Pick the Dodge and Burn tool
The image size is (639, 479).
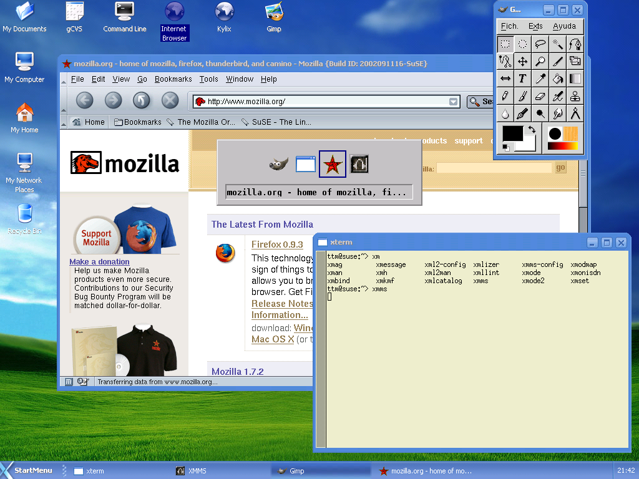point(540,114)
